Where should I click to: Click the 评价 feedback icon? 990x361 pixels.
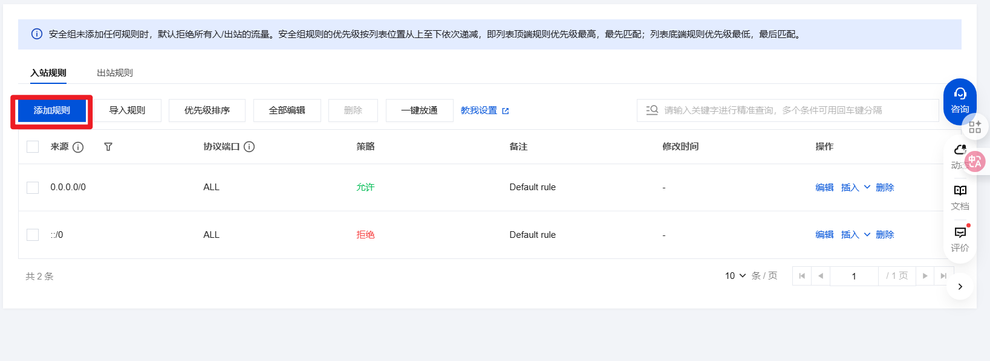tap(960, 238)
